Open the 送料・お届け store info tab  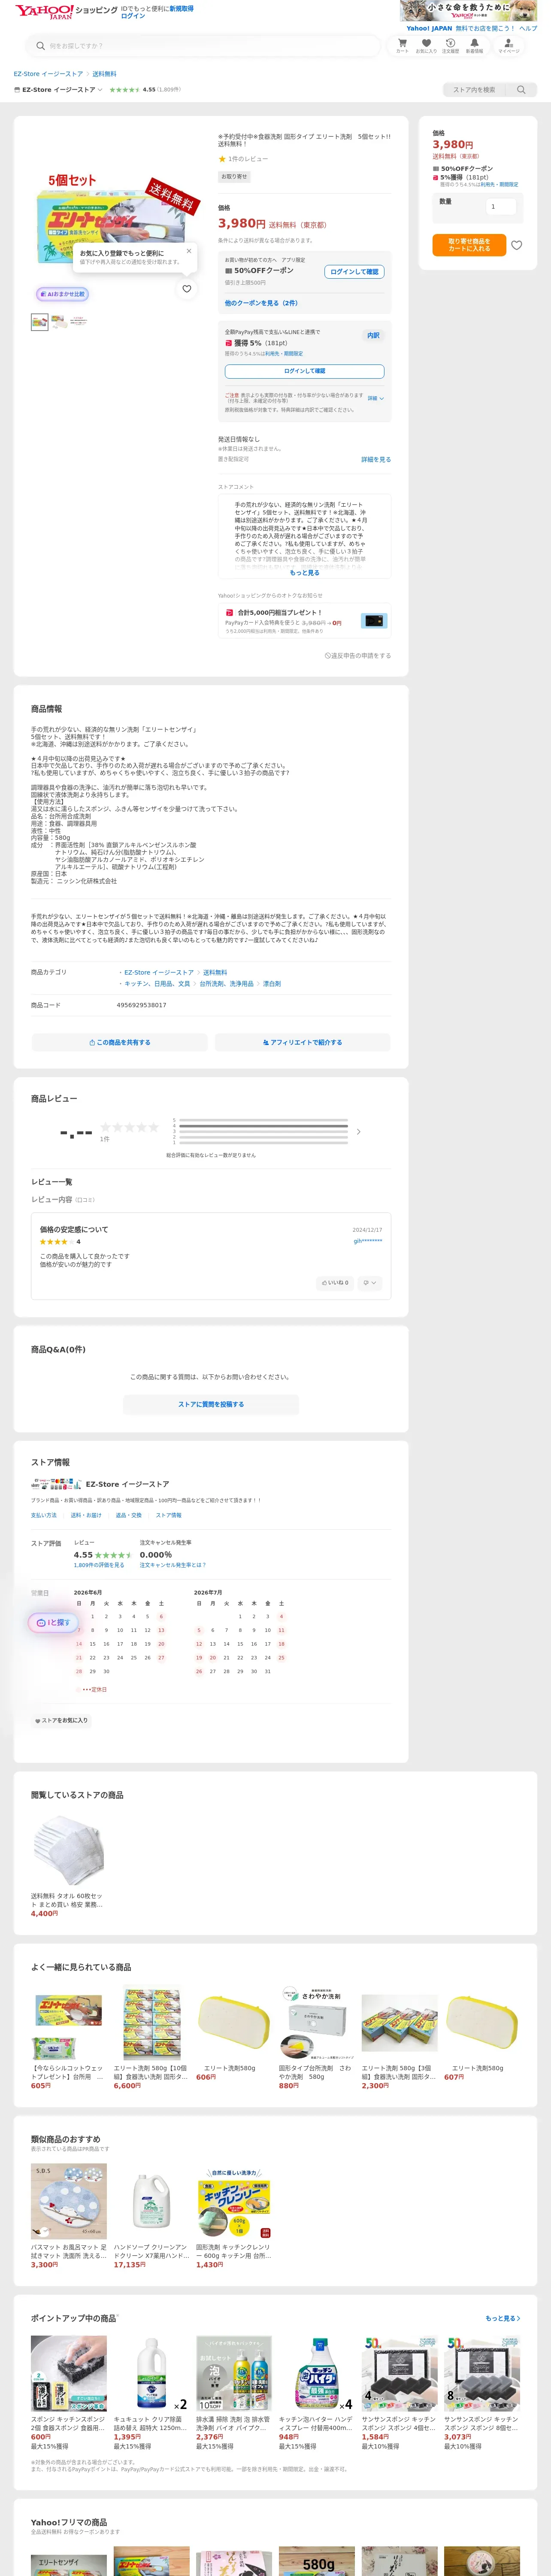pyautogui.click(x=86, y=1515)
